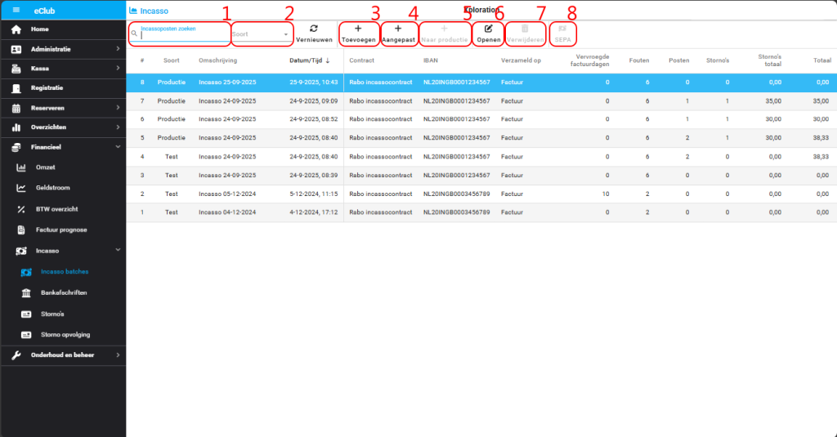Open the Soort filter dropdown
The image size is (837, 437).
[262, 34]
